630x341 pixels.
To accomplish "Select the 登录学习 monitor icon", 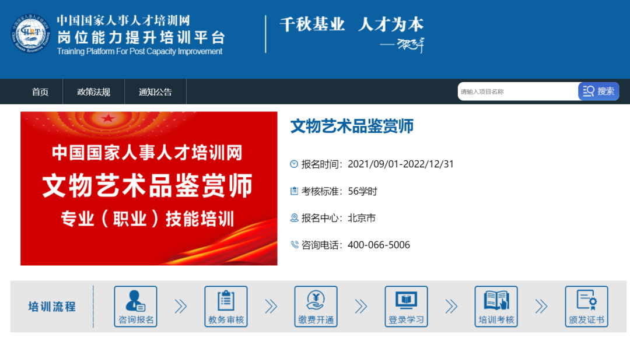I will coord(406,307).
